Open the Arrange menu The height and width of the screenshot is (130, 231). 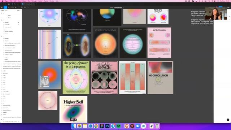click(x=34, y=1)
